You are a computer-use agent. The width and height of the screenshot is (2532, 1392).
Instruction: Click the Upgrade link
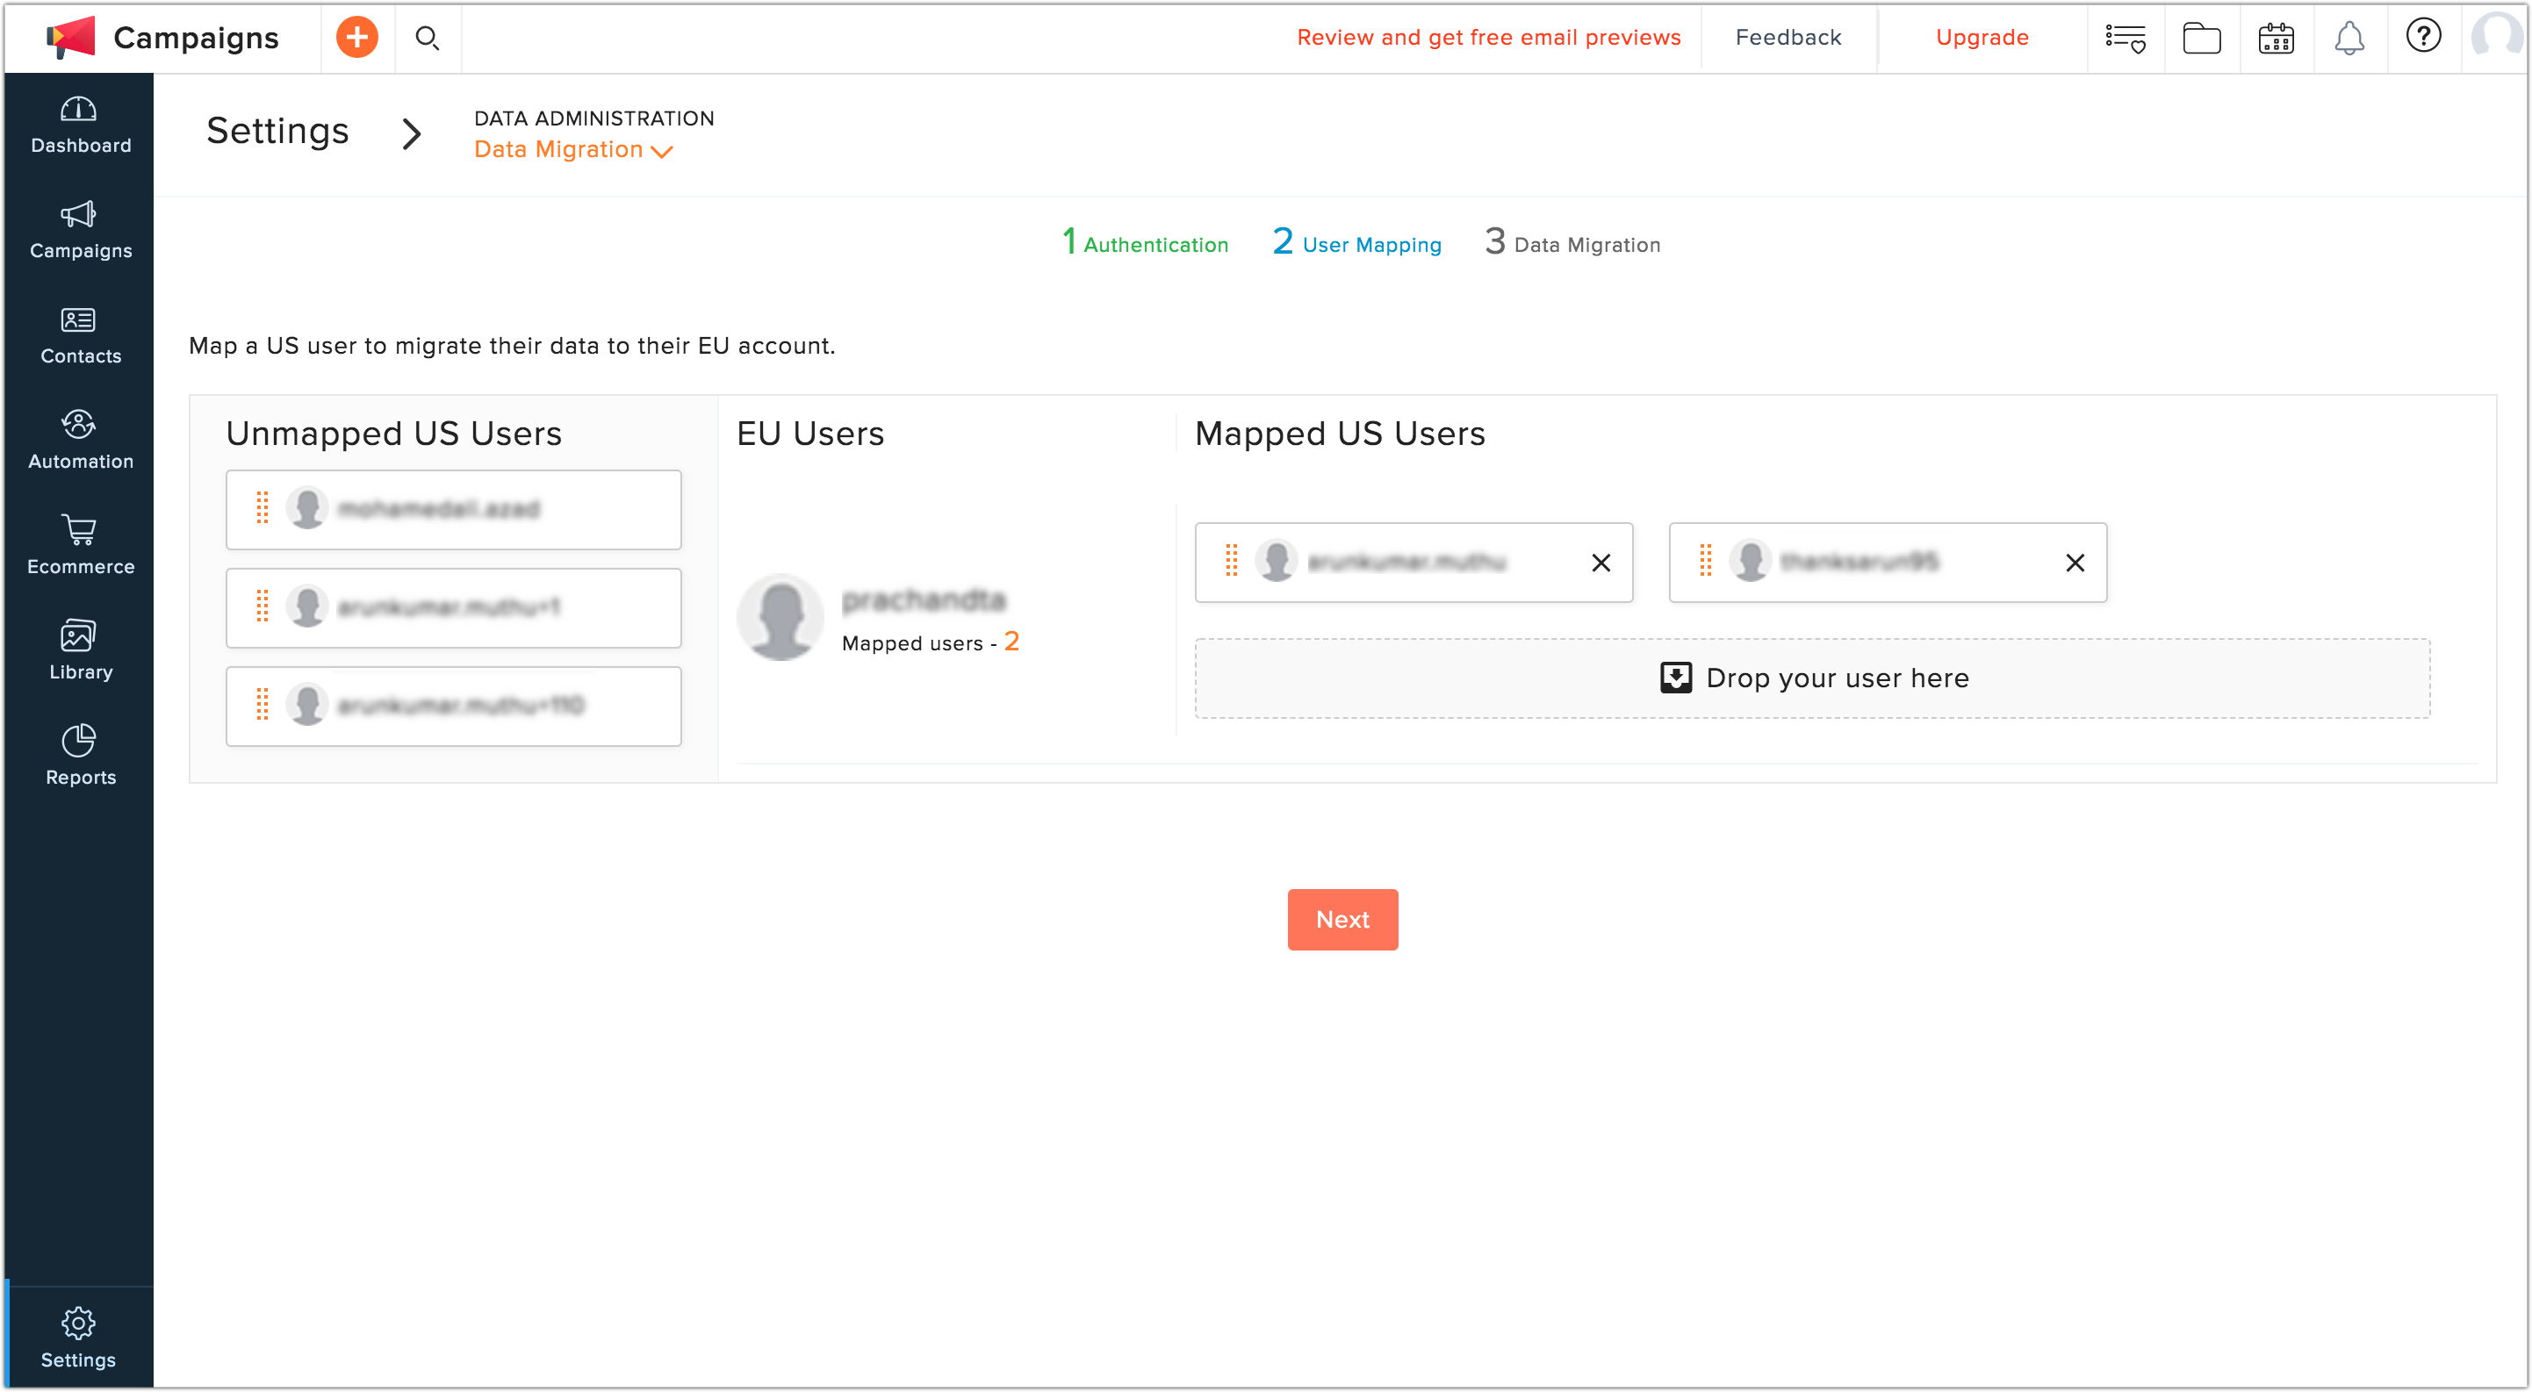point(1982,38)
